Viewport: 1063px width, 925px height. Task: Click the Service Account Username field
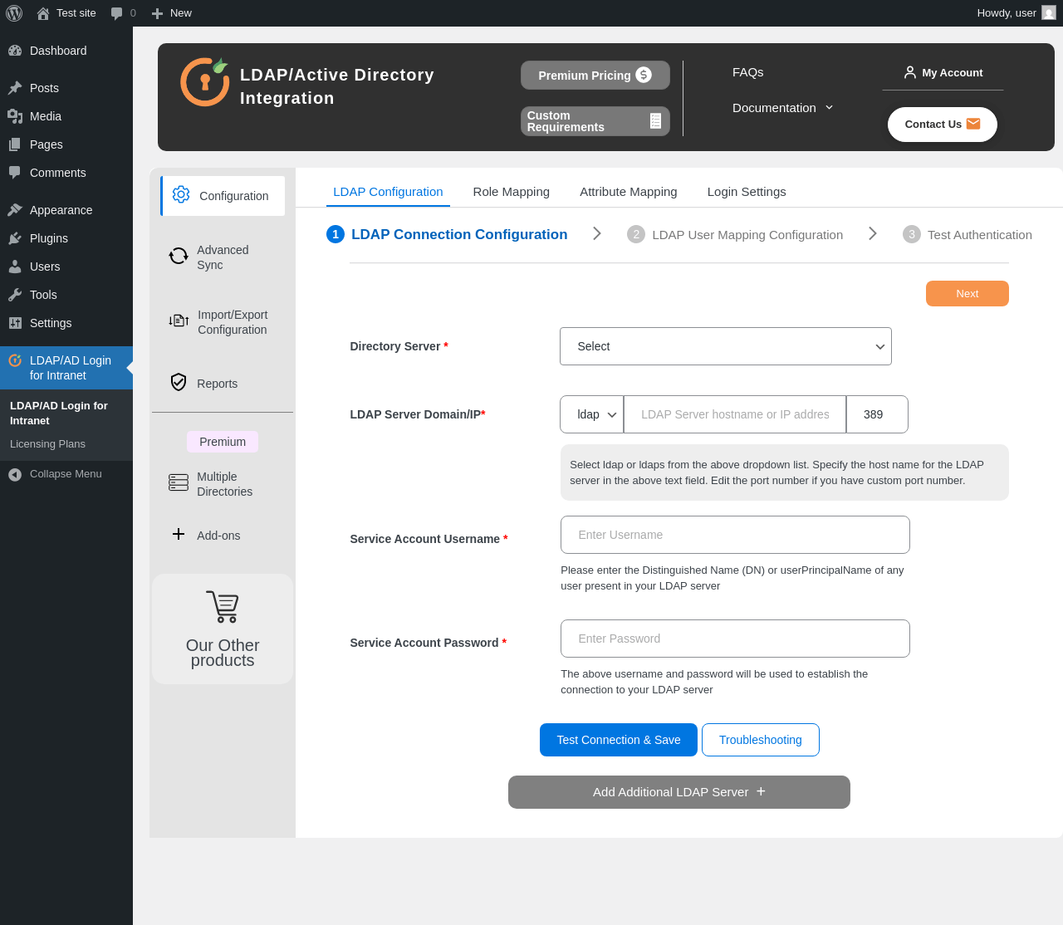pyautogui.click(x=735, y=535)
